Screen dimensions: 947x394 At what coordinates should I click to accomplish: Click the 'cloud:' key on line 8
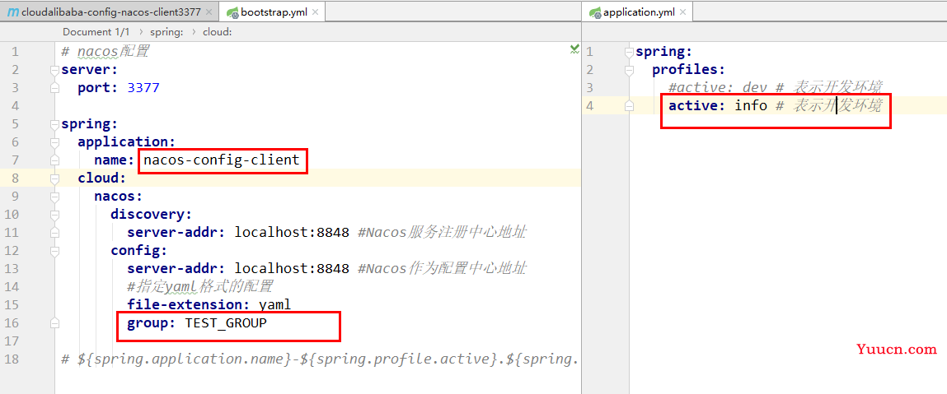click(x=101, y=178)
